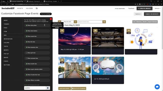Open HELPDESK in top navigation
163x91 pixels.
click(29, 8)
